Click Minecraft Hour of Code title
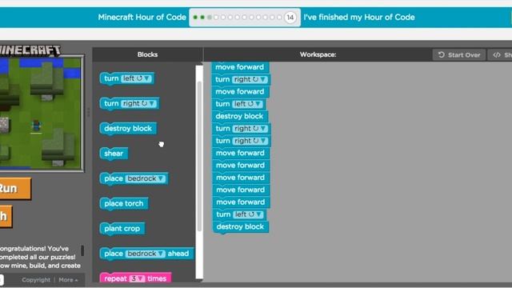 pyautogui.click(x=142, y=18)
